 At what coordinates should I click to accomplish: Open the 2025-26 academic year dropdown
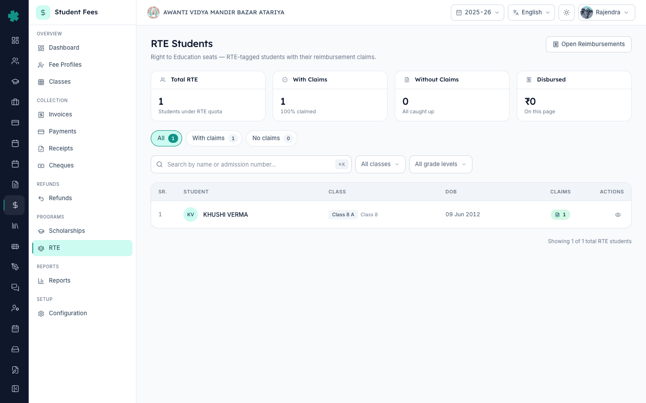tap(477, 13)
